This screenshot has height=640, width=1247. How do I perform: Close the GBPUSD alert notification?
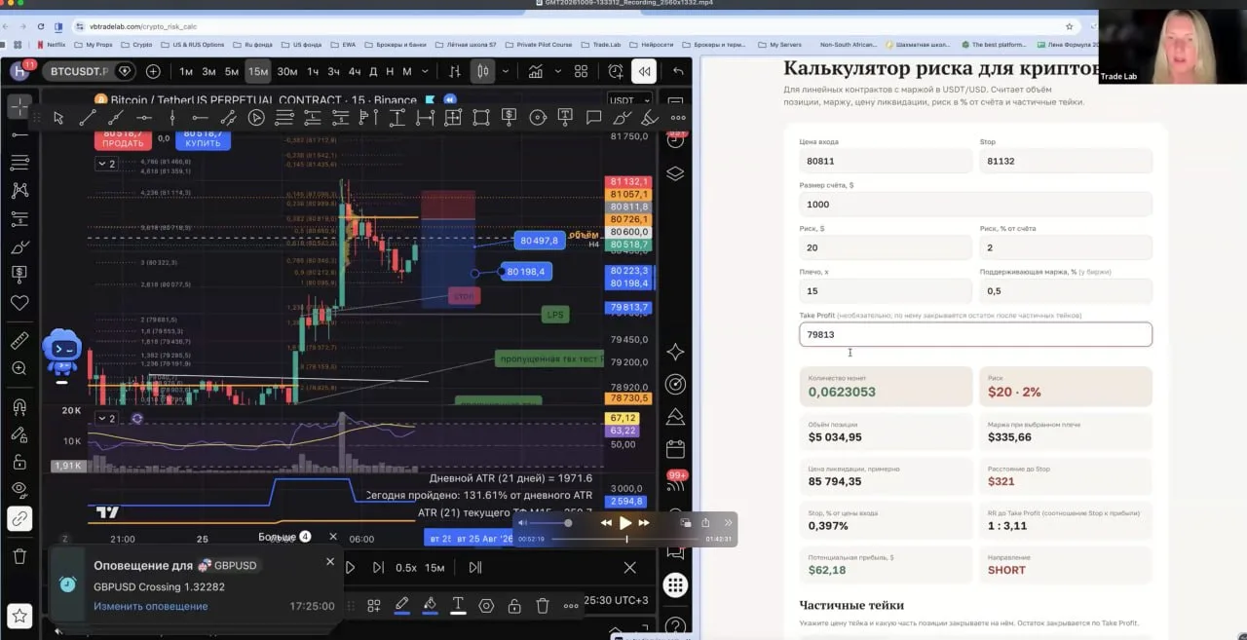pyautogui.click(x=330, y=562)
